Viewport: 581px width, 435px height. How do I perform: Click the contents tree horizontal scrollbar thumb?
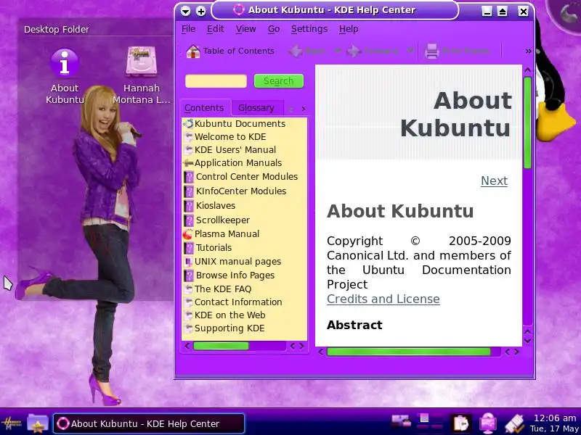[222, 347]
